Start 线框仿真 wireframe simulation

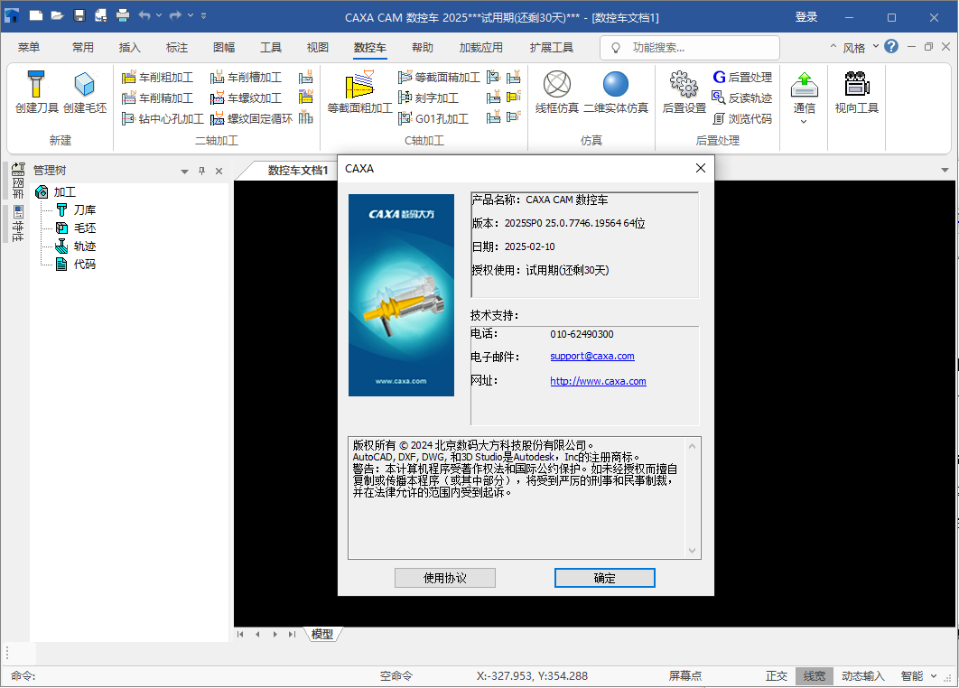[556, 92]
